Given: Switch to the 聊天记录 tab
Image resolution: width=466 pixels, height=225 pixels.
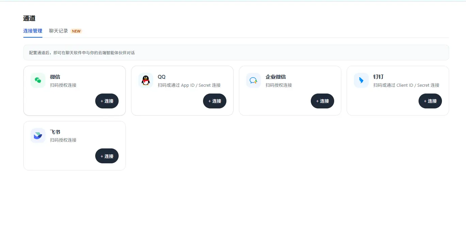Looking at the screenshot, I should click(59, 31).
